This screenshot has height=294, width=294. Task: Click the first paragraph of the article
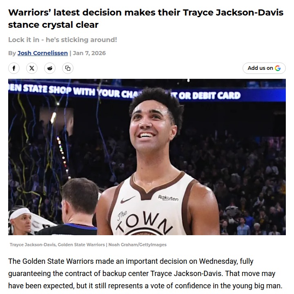tap(145, 274)
